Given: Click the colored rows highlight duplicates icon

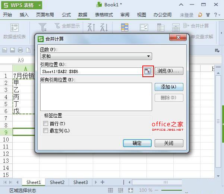Looking at the screenshot, I should [124, 28].
